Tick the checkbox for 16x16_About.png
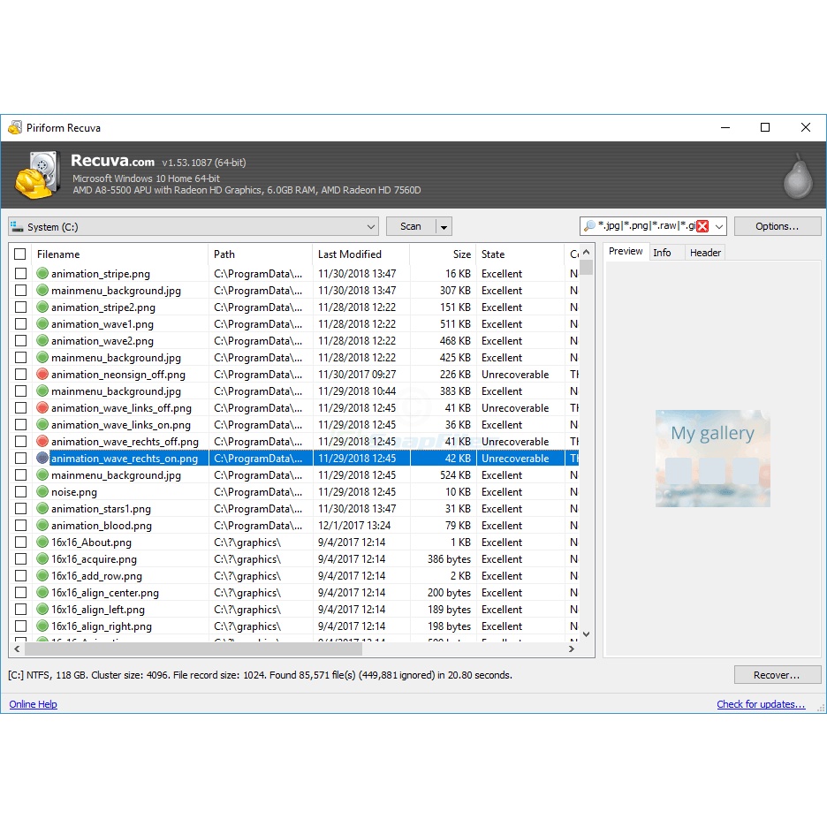 20,542
